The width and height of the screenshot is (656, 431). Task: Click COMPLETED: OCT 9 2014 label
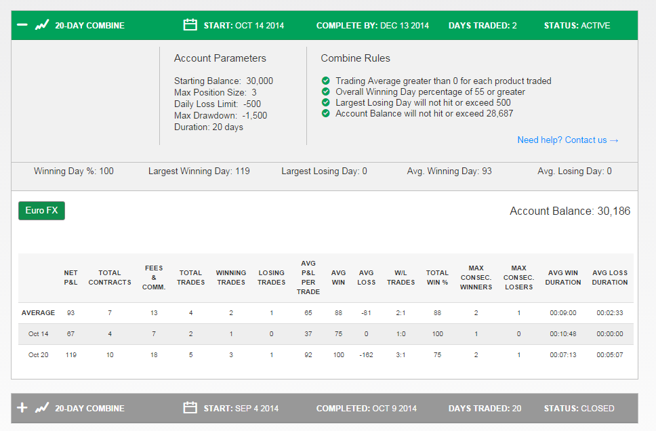click(x=367, y=408)
